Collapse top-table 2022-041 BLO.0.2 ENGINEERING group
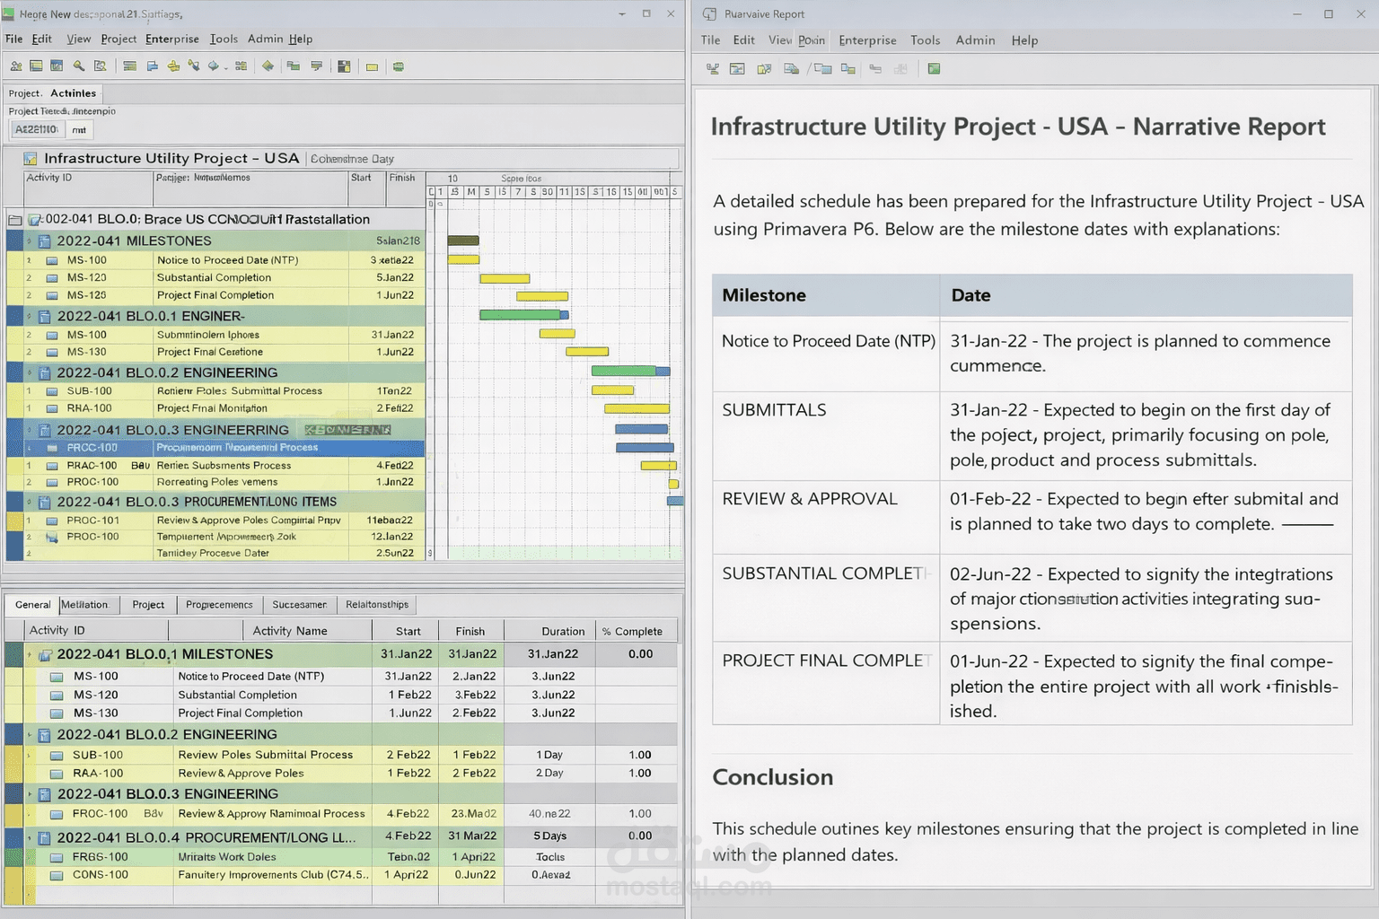The image size is (1379, 919). 28,372
